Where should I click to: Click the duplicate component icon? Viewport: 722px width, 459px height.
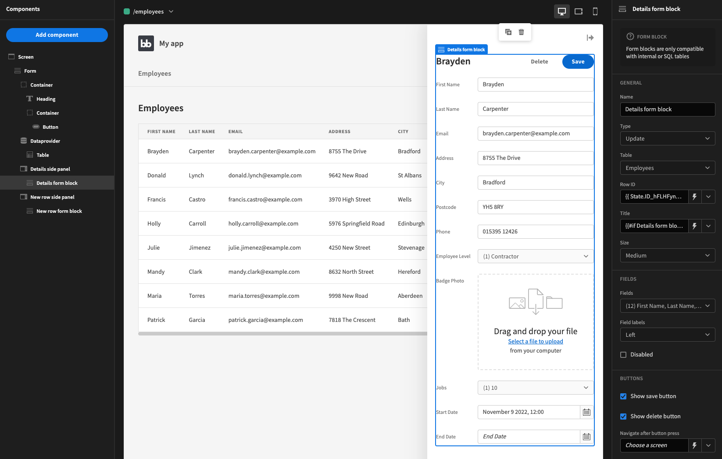pos(508,32)
